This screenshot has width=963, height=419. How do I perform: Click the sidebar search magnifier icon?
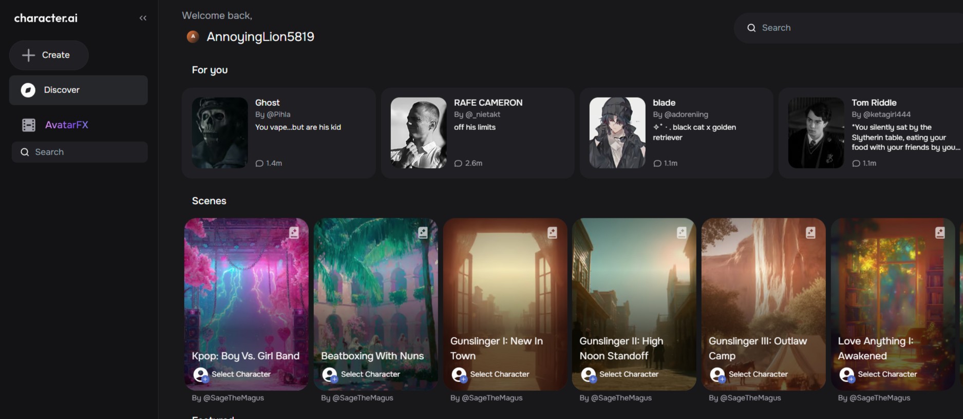24,152
